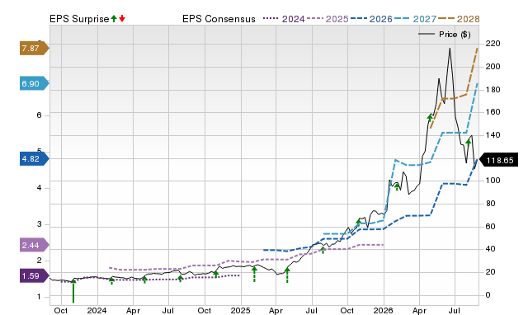
Task: Click the 2024 x-axis label
Action: [97, 310]
